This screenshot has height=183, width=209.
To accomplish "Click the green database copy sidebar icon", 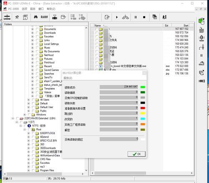I will [x=201, y=21].
